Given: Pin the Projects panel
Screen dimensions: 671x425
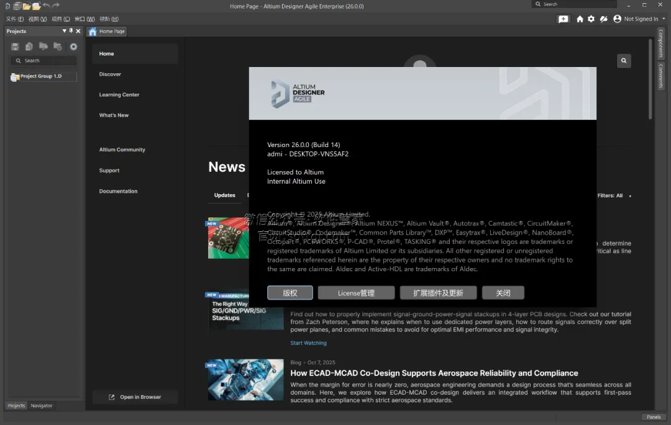Looking at the screenshot, I should (x=71, y=31).
